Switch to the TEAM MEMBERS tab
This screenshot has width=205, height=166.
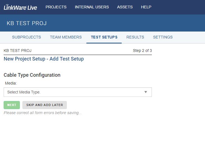coord(66,37)
